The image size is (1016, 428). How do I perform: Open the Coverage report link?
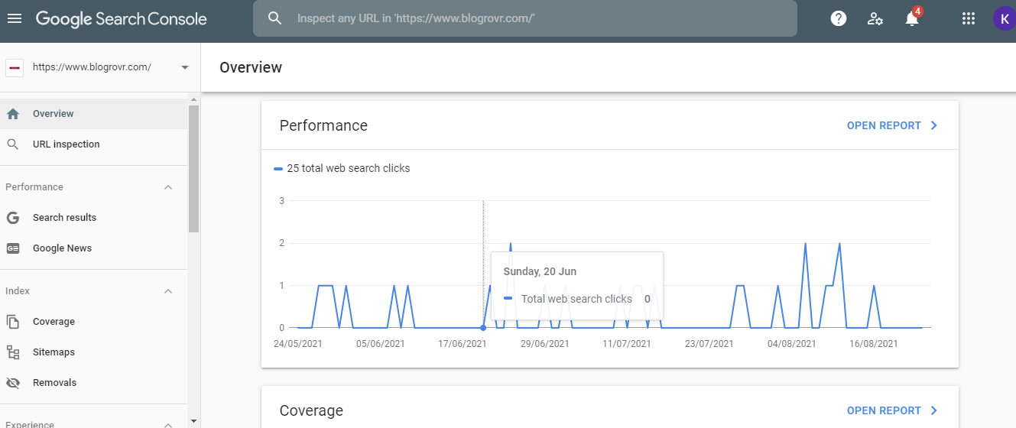point(884,410)
